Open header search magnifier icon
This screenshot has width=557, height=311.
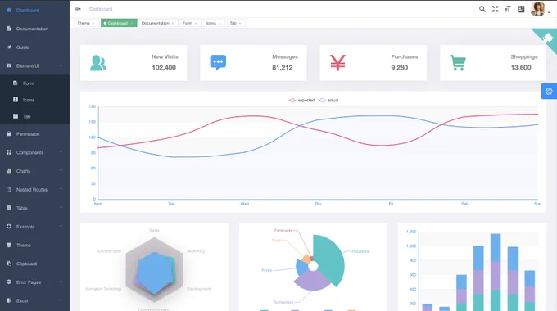pos(482,9)
